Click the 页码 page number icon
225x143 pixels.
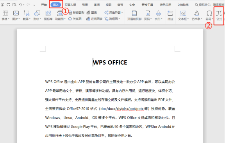click(x=148, y=13)
